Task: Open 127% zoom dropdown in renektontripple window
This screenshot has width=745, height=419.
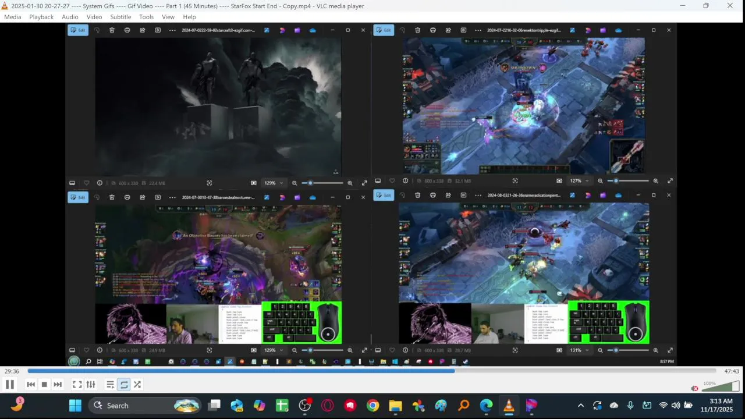Action: click(579, 181)
